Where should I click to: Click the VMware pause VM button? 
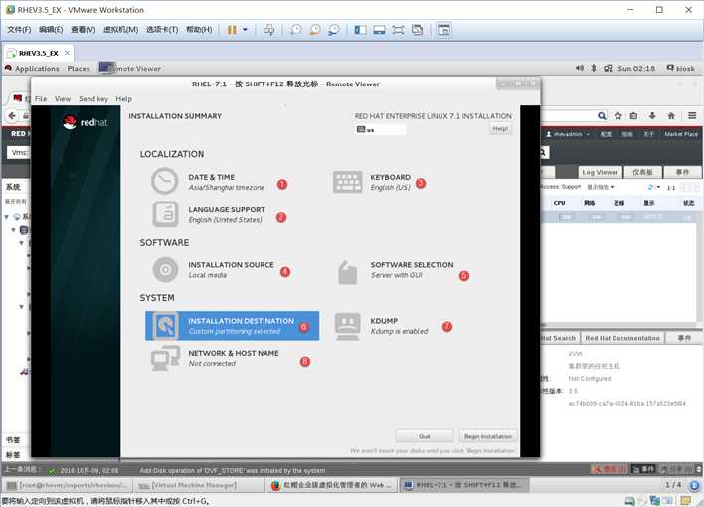pyautogui.click(x=232, y=30)
